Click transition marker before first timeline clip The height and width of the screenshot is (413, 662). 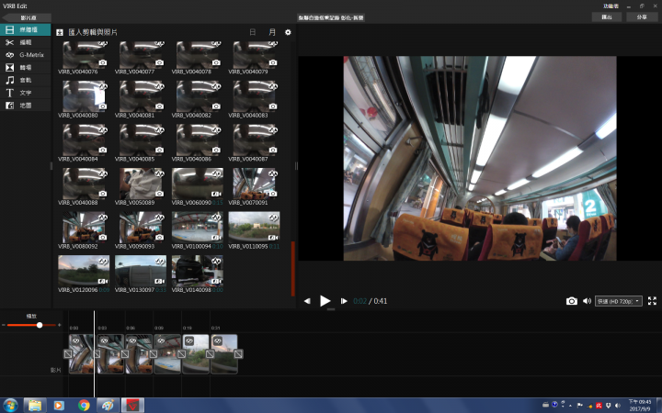click(68, 354)
